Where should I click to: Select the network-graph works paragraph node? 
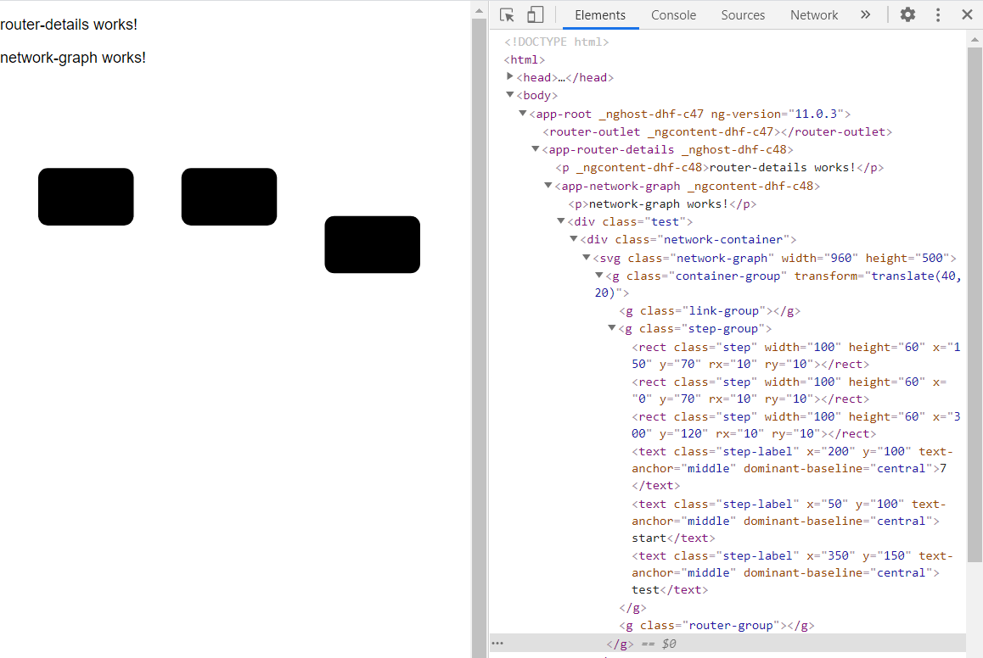(x=662, y=204)
